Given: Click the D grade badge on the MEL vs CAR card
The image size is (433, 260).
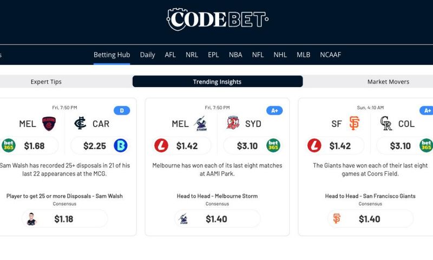Looking at the screenshot, I should point(122,110).
